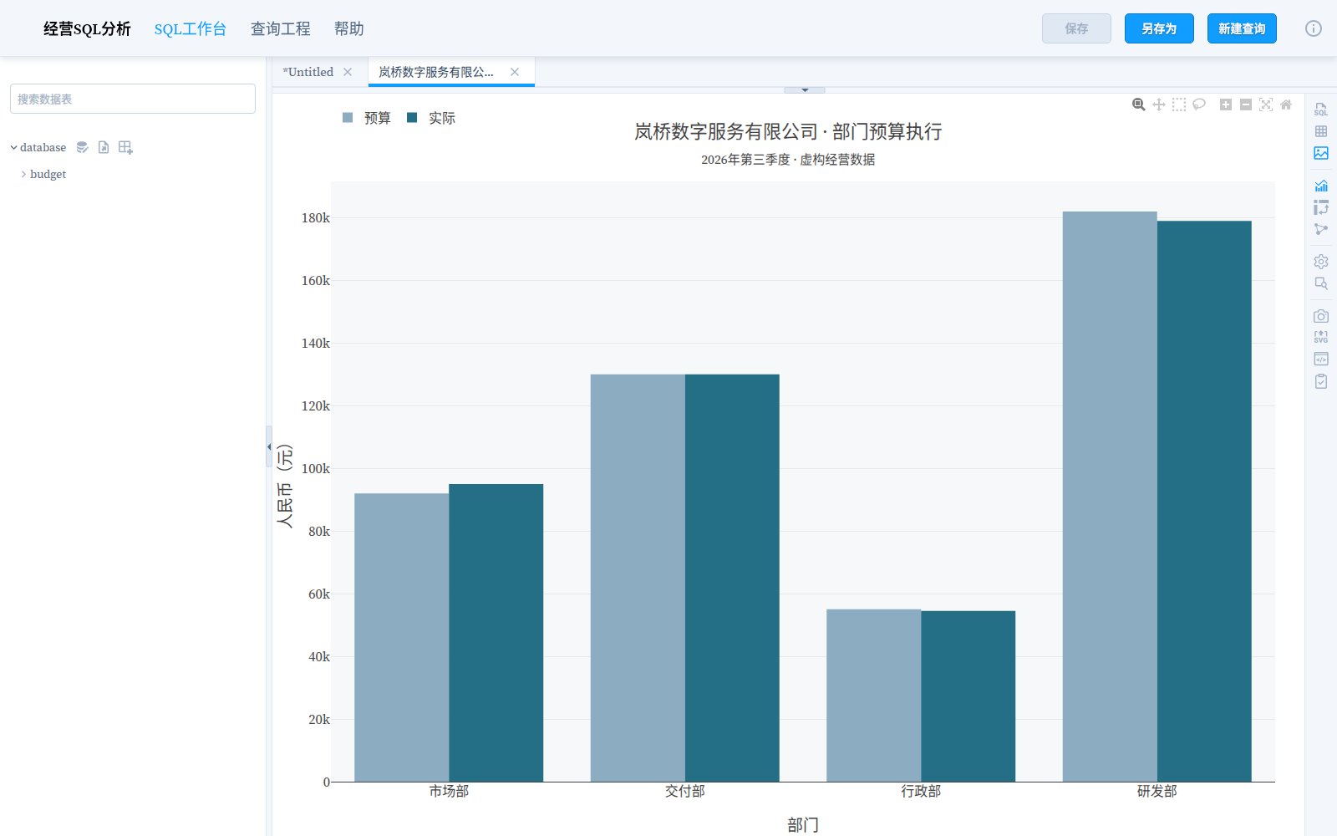The width and height of the screenshot is (1337, 836).
Task: Focus the 搜索数据表 search field
Action: click(x=133, y=99)
